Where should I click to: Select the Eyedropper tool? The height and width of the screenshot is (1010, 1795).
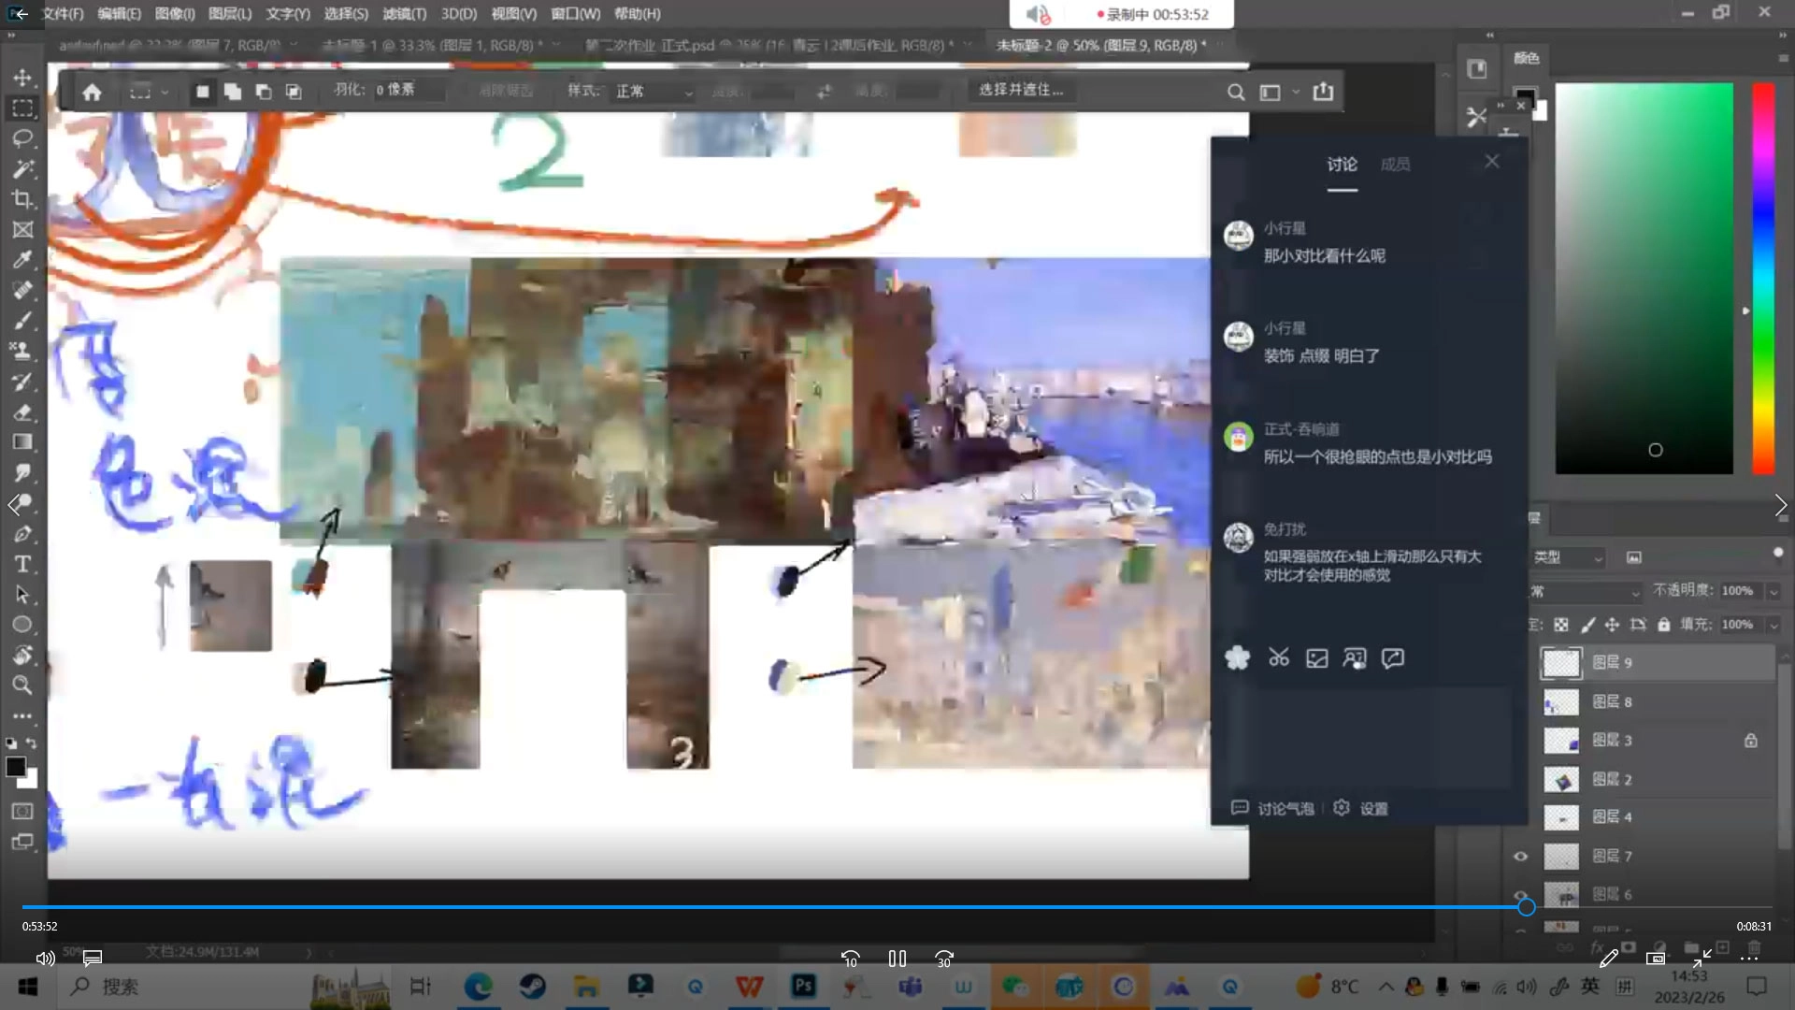click(x=22, y=260)
